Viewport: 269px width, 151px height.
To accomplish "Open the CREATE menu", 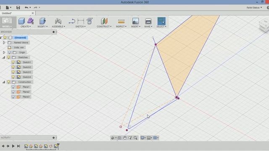I will (26, 26).
